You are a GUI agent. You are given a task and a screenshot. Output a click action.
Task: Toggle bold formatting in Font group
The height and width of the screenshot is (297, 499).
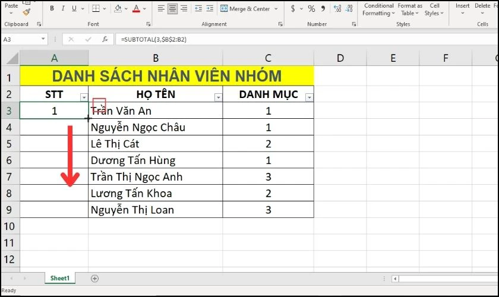pos(52,8)
